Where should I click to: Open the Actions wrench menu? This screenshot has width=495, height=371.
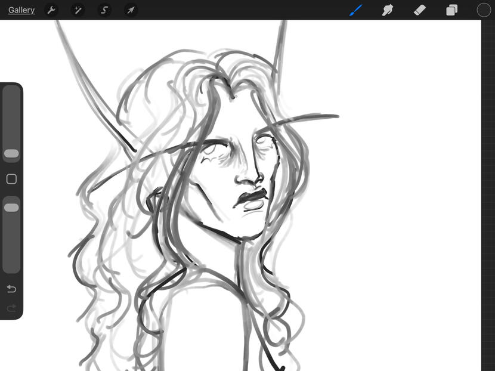pyautogui.click(x=51, y=10)
